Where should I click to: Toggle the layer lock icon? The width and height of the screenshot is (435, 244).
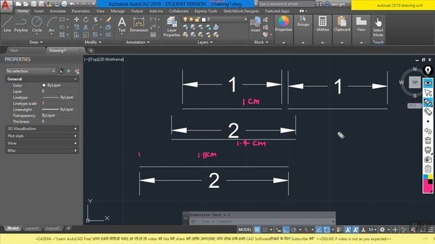click(x=197, y=20)
